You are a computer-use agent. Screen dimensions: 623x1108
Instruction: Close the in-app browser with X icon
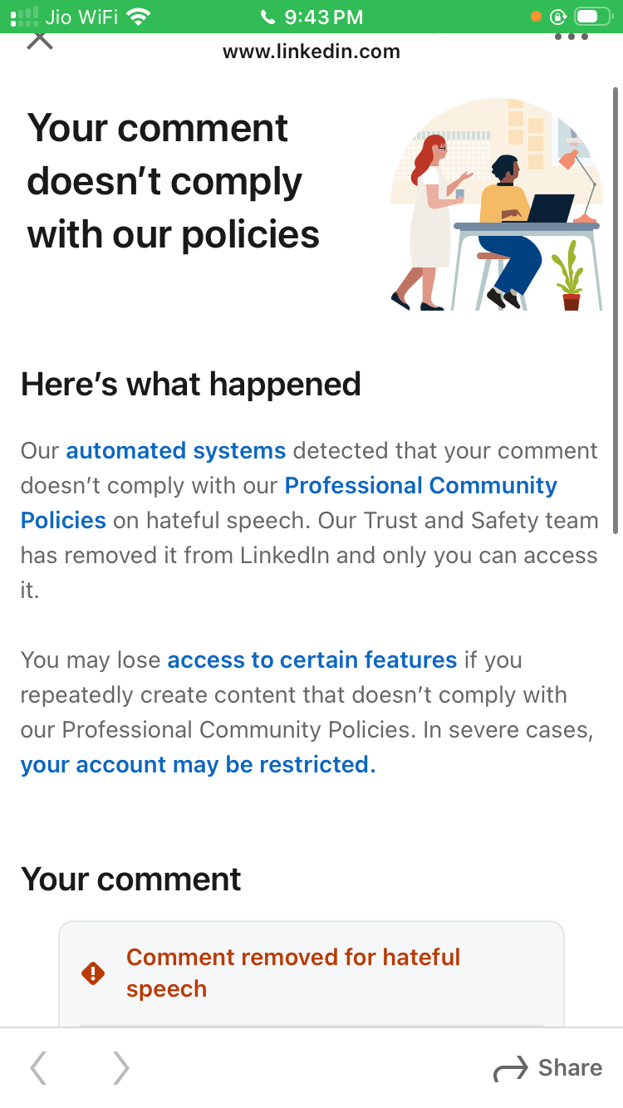(x=39, y=39)
